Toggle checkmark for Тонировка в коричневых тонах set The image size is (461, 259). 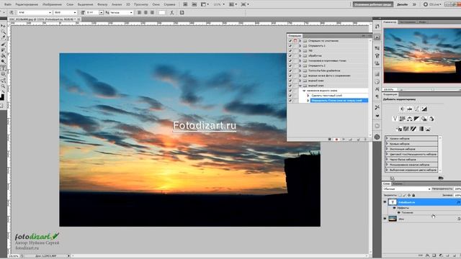(290, 60)
